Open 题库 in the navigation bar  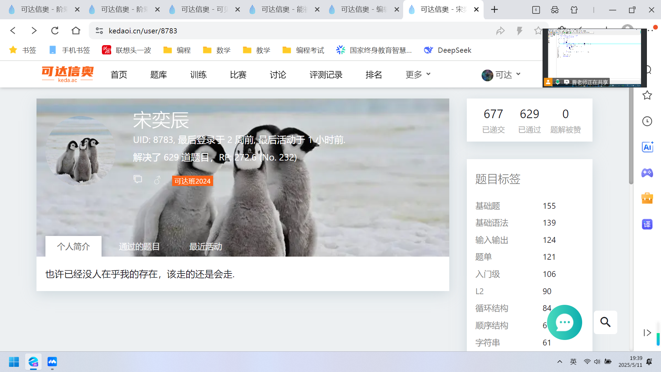point(158,75)
